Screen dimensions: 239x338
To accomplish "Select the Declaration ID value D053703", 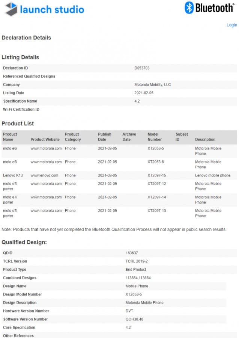I will (142, 68).
